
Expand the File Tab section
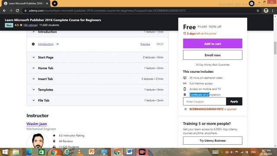click(34, 101)
